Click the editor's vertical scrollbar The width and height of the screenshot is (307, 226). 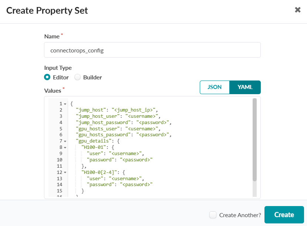254,140
